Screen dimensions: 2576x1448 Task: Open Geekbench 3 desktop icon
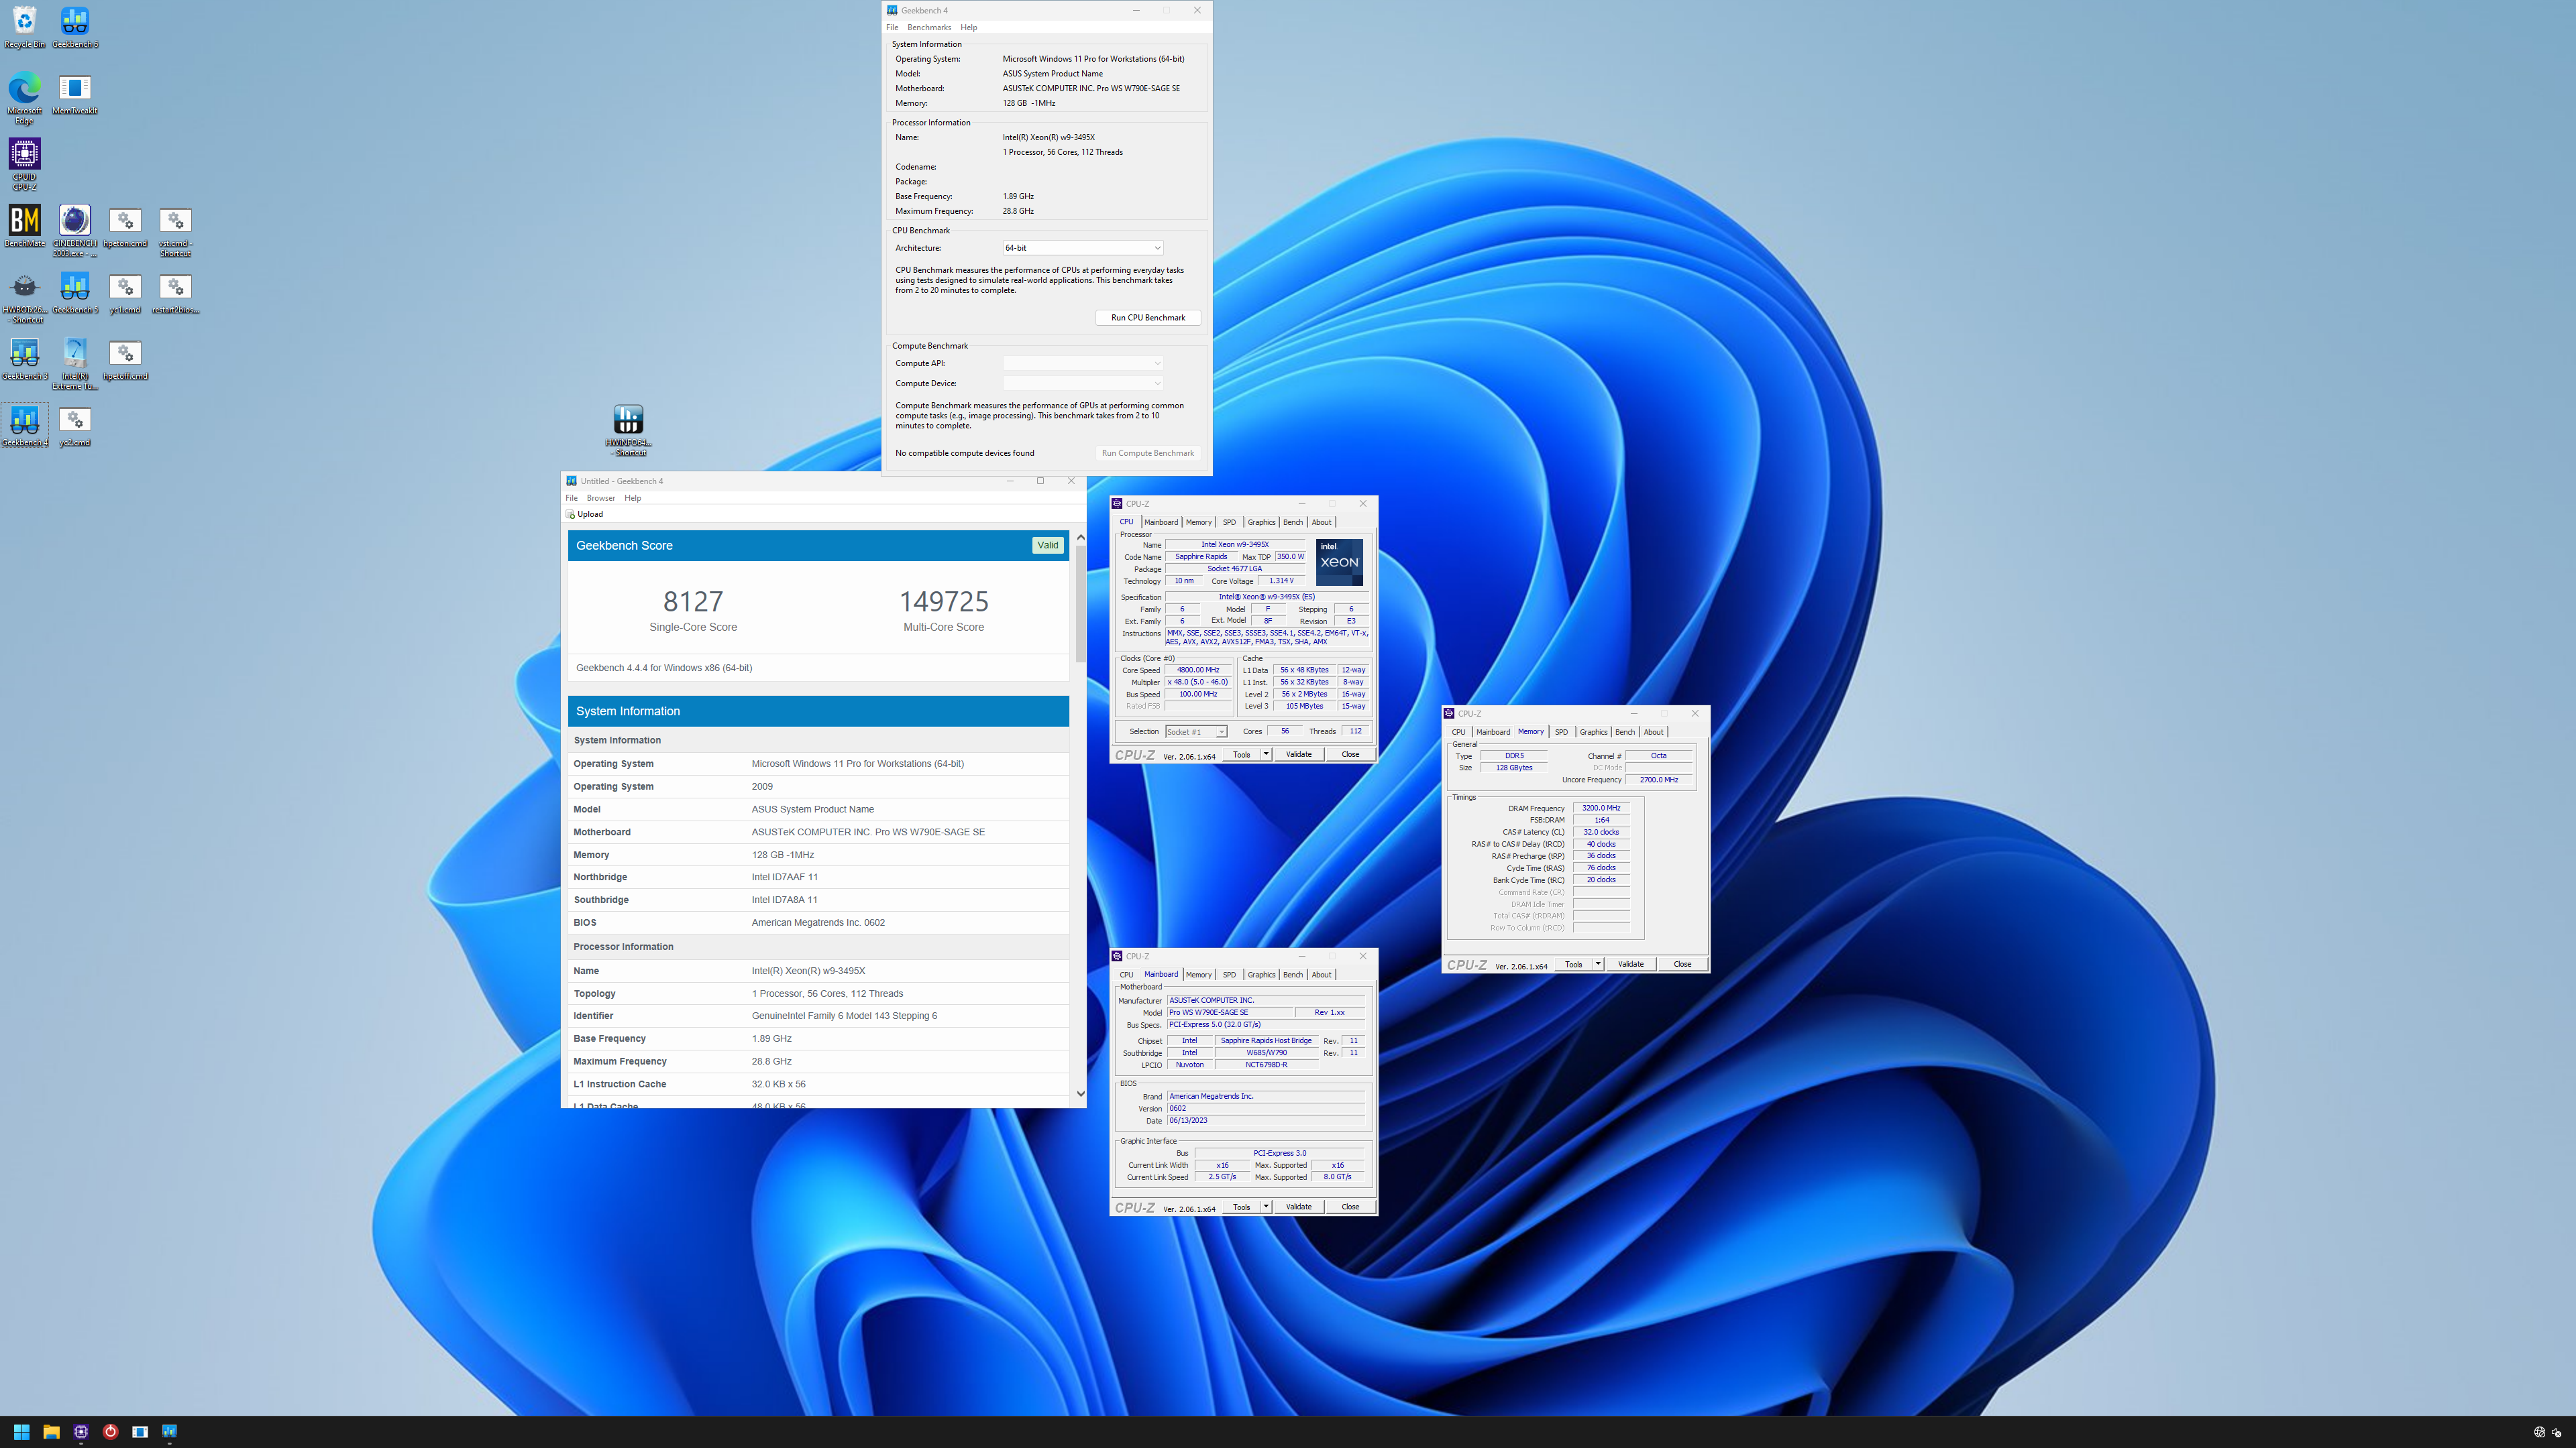coord(24,359)
